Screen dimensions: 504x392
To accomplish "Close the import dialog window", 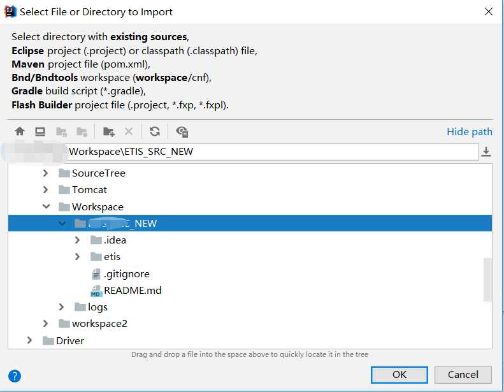I will pos(489,11).
